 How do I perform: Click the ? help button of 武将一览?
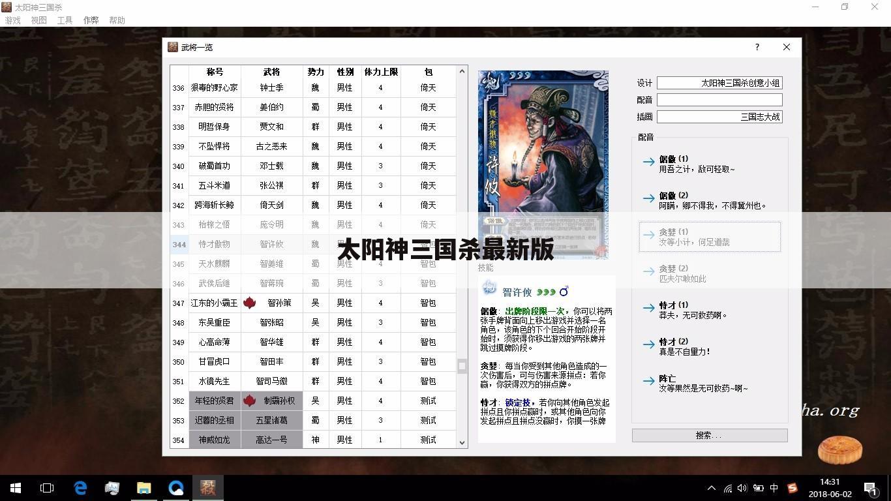click(x=757, y=47)
